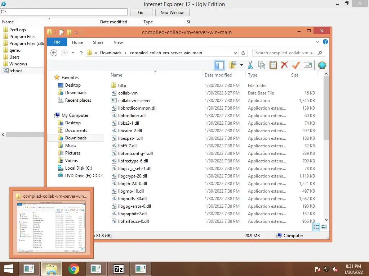The height and width of the screenshot is (276, 369).
Task: Select Local Disk (C:) in navigation pane
Action: click(x=79, y=168)
